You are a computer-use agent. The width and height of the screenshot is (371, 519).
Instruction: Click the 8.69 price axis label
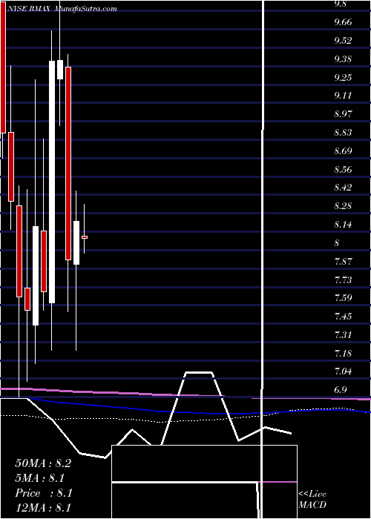343,151
